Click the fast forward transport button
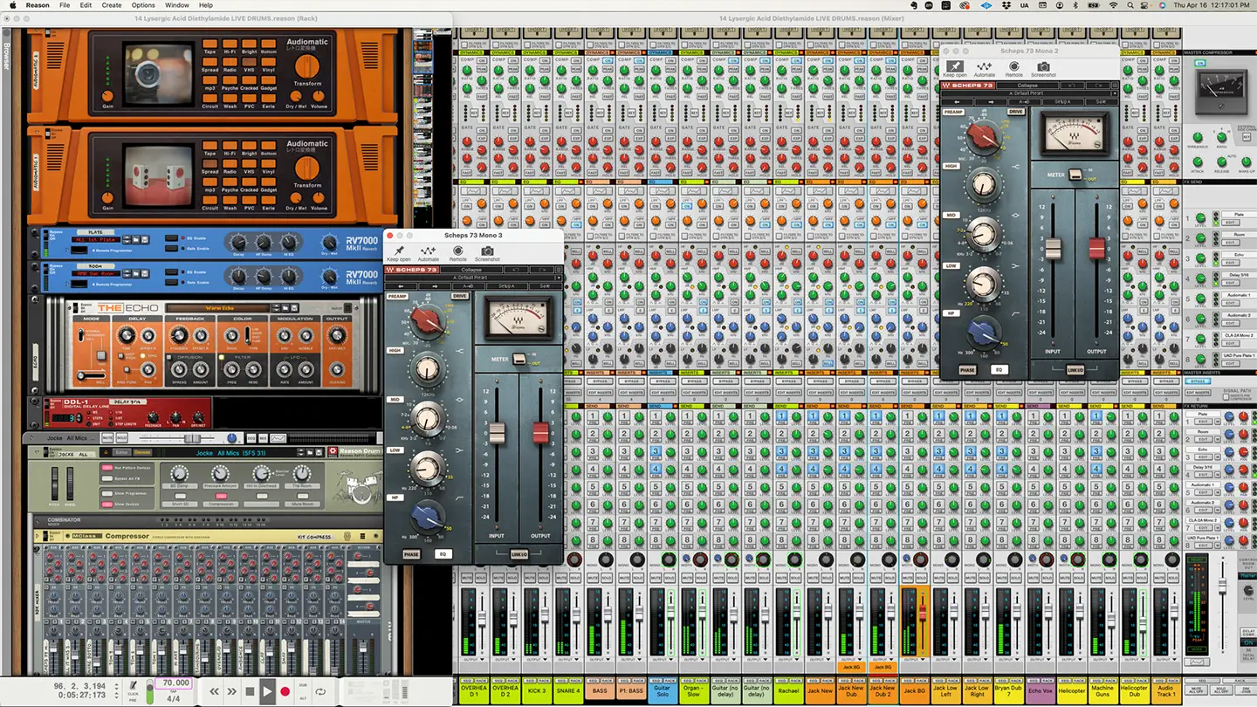Screen dimensions: 1257x707 coord(232,691)
